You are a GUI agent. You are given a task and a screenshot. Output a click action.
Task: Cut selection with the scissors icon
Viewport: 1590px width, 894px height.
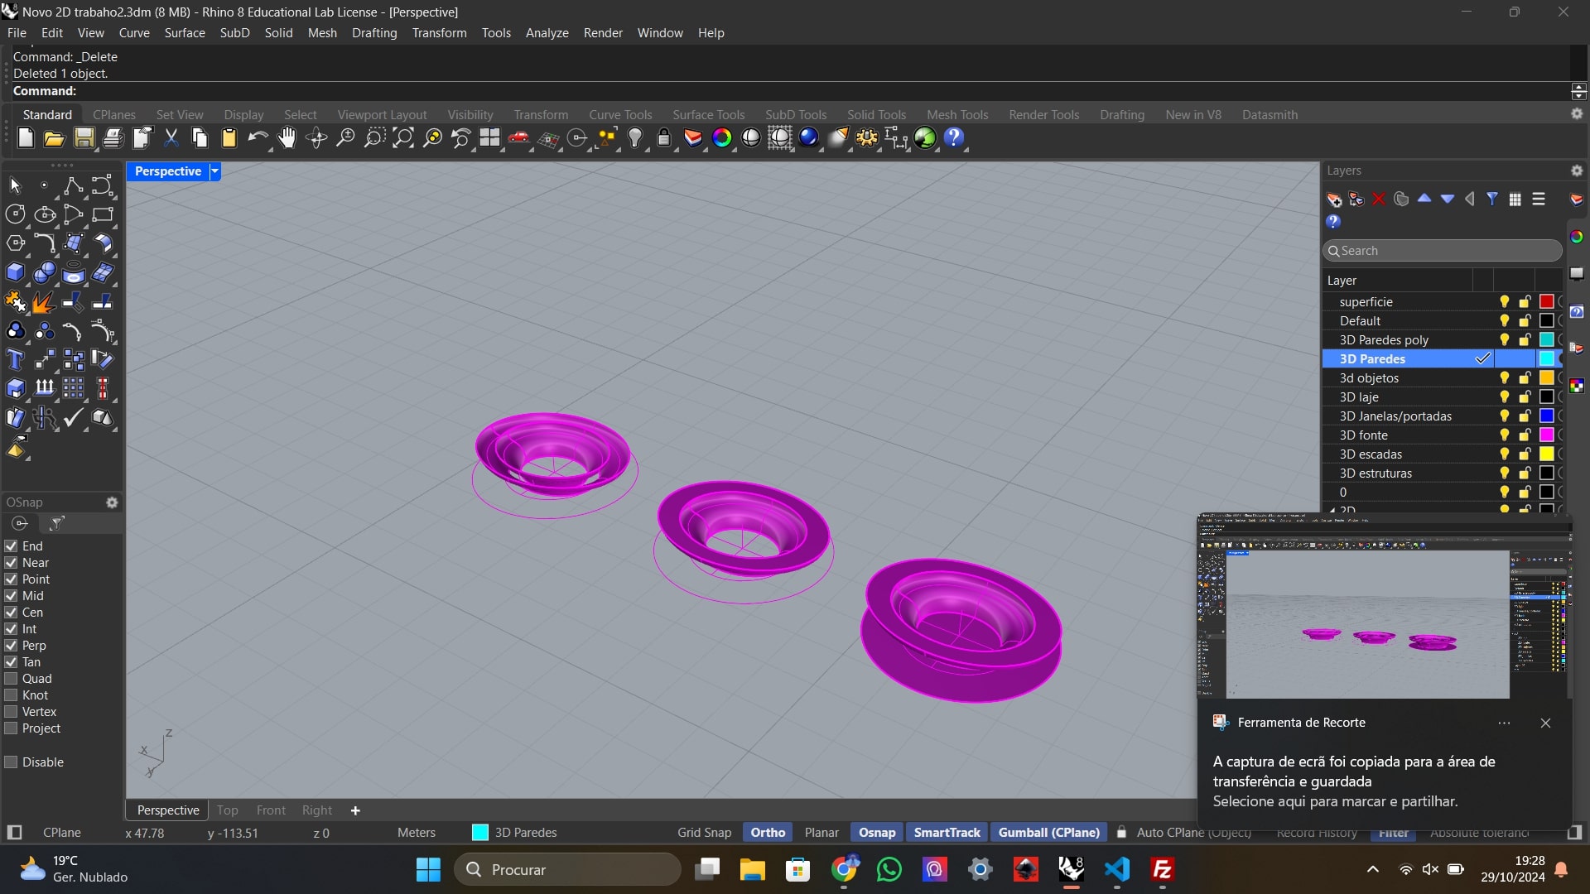[171, 138]
